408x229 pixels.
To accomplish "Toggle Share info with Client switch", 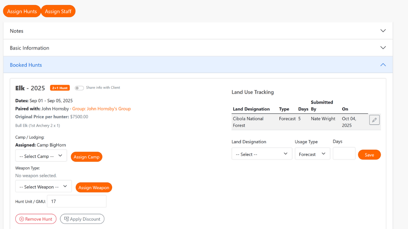I will pyautogui.click(x=79, y=88).
